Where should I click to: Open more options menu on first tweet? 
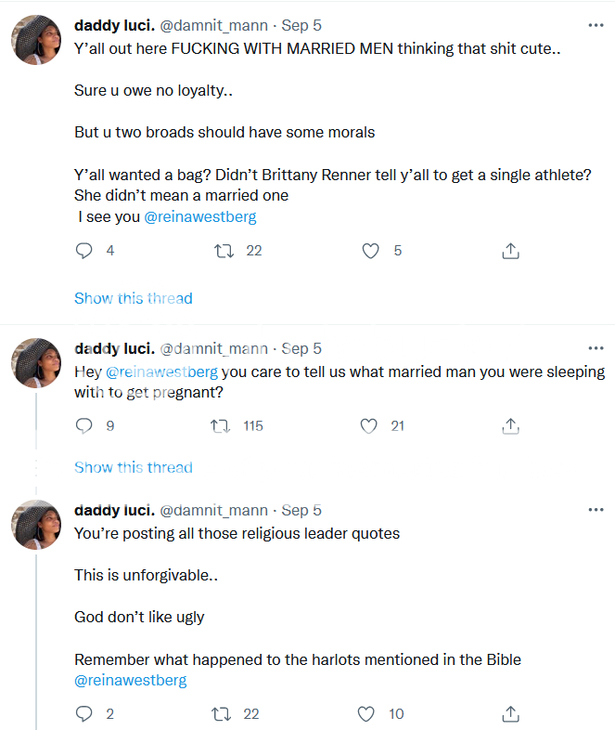(x=595, y=23)
